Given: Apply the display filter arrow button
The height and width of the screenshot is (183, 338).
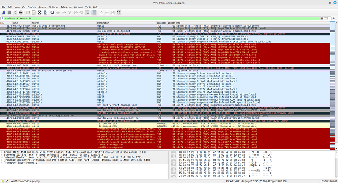Looking at the screenshot, I should [x=326, y=19].
